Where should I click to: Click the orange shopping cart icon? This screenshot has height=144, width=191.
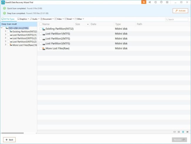tap(144, 2)
